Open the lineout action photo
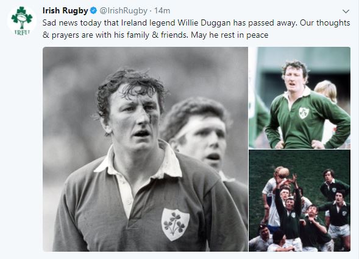359x259 pixels. pos(299,201)
